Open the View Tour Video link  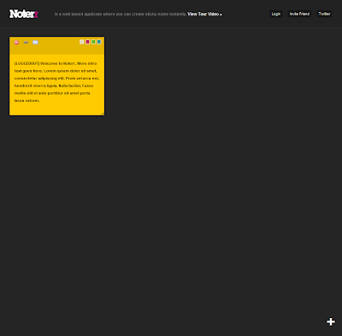pyautogui.click(x=204, y=14)
